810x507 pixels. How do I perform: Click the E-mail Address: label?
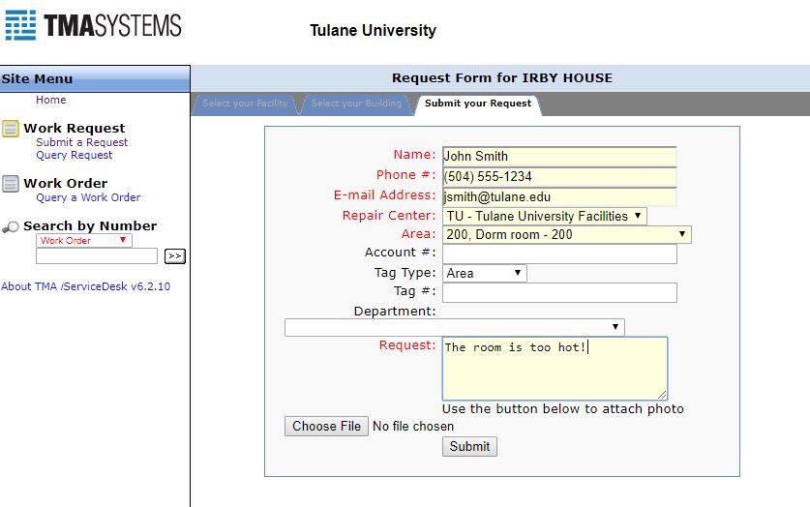(x=385, y=195)
